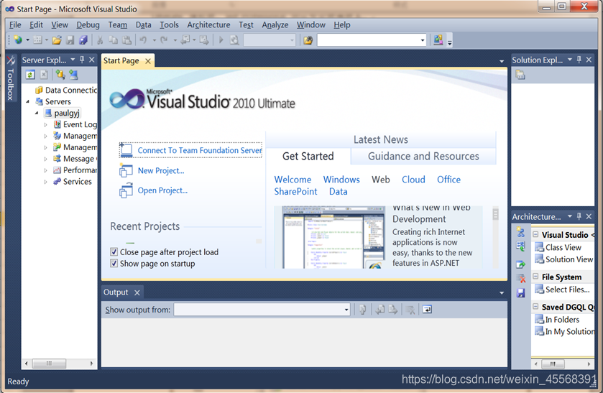
Task: Pin the Server Explorer panel
Action: [82, 60]
